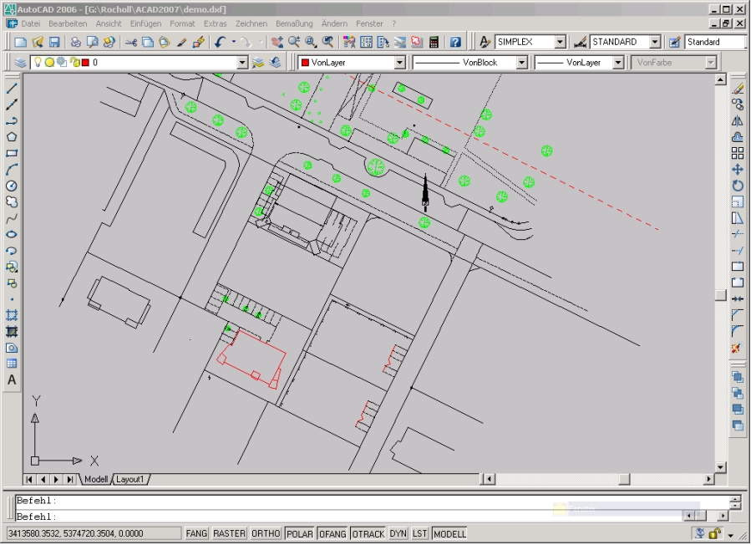This screenshot has height=545, width=751.
Task: Select the Line draw tool
Action: click(12, 89)
